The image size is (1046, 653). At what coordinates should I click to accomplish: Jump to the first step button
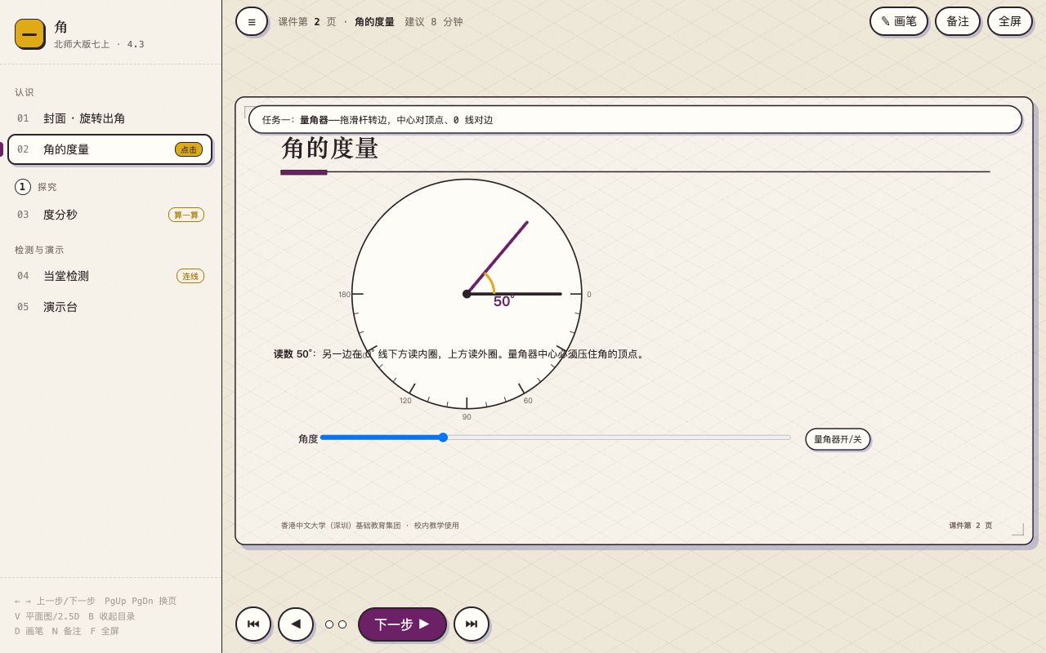click(253, 624)
